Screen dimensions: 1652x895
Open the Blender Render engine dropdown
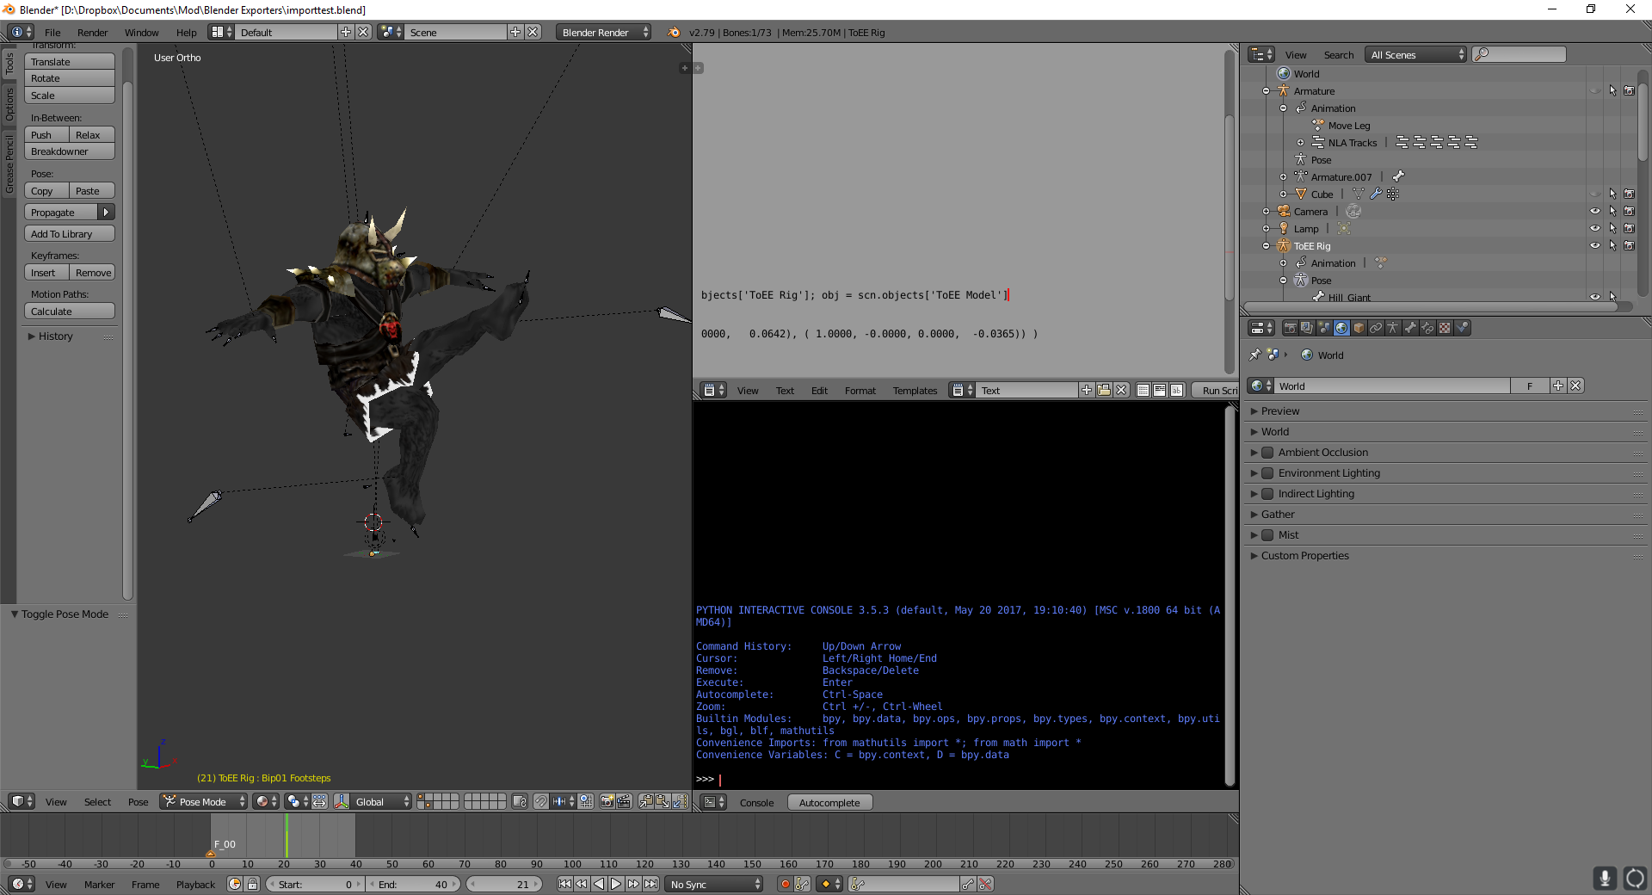click(x=604, y=32)
